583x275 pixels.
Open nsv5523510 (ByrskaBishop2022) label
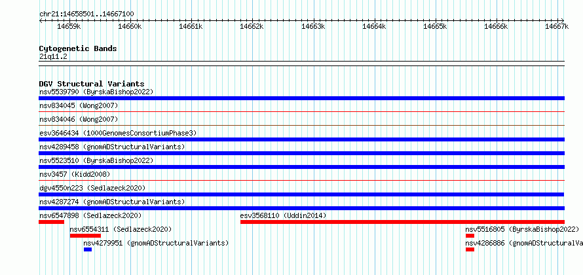point(96,160)
